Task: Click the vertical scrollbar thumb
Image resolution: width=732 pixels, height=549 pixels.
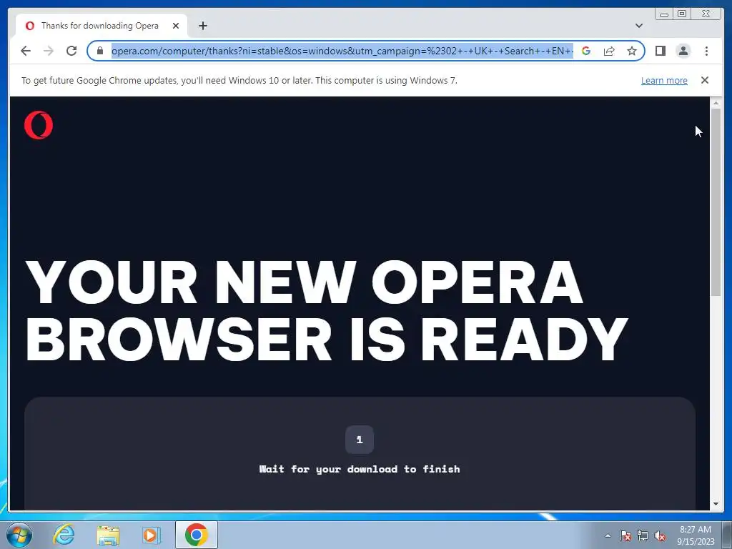Action: [716, 202]
